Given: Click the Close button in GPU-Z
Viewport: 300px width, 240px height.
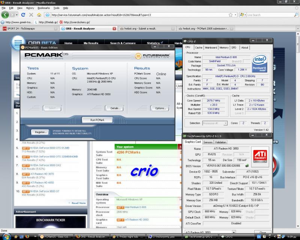Looking at the screenshot, I should (x=263, y=232).
